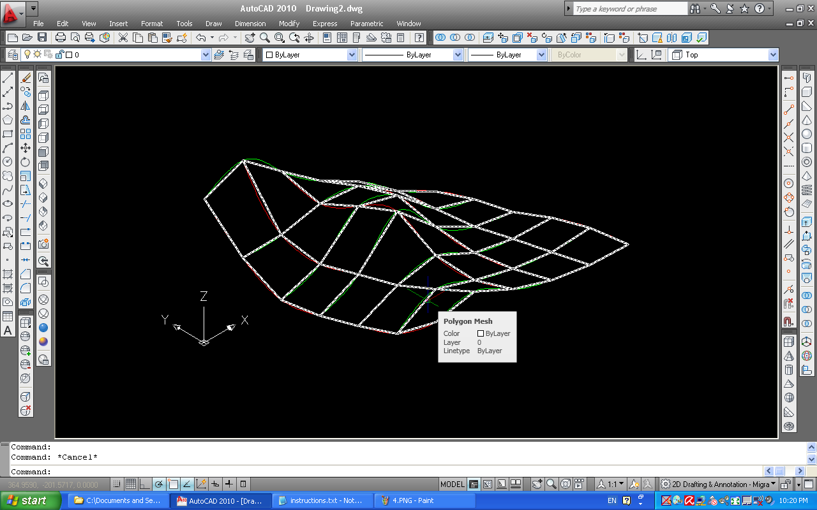
Task: Click the ByColor swatch control
Action: (x=587, y=55)
